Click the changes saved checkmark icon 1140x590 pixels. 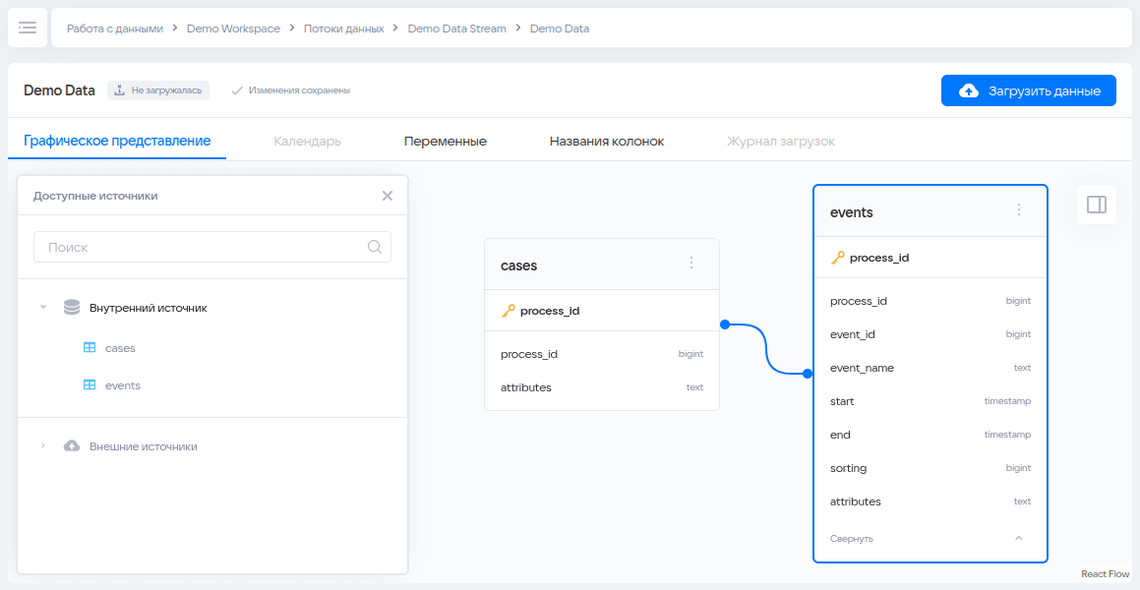[x=236, y=90]
